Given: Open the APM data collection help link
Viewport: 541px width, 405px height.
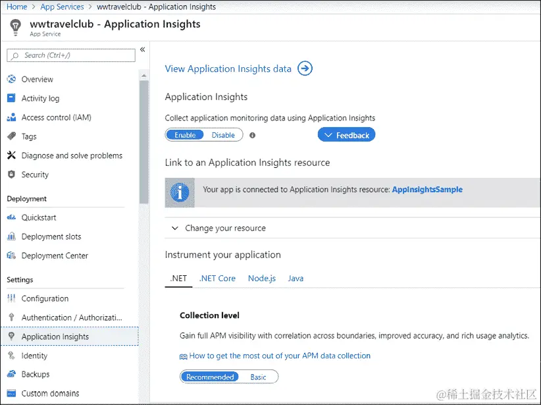Looking at the screenshot, I should coord(279,356).
